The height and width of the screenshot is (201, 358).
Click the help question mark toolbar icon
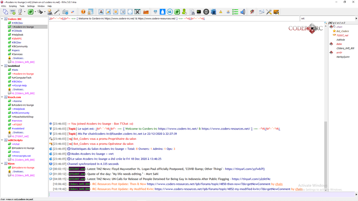(x=83, y=12)
